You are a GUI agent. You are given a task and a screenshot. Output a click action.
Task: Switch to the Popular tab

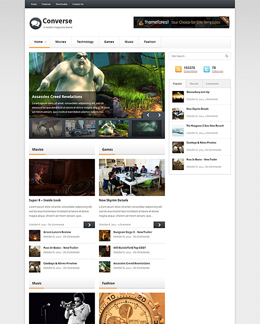[177, 83]
